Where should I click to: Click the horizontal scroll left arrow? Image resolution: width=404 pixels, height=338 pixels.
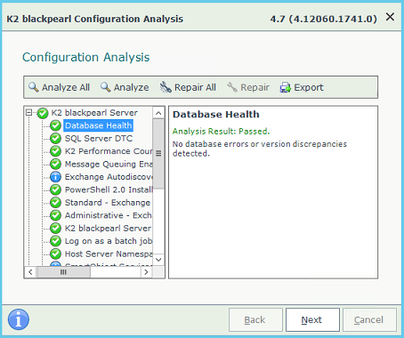30,272
